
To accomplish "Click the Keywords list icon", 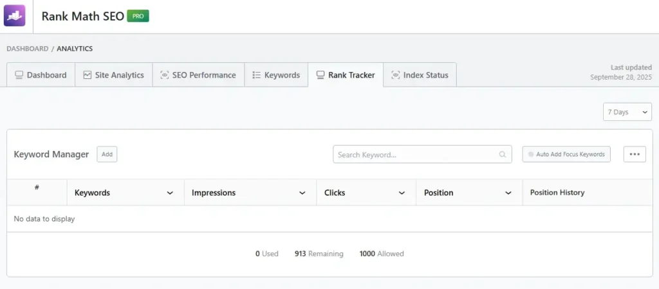I will pyautogui.click(x=256, y=75).
